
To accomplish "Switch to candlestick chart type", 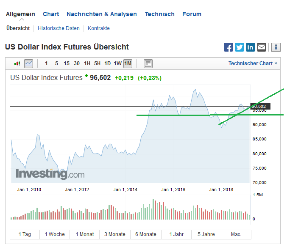I will (x=17, y=63).
